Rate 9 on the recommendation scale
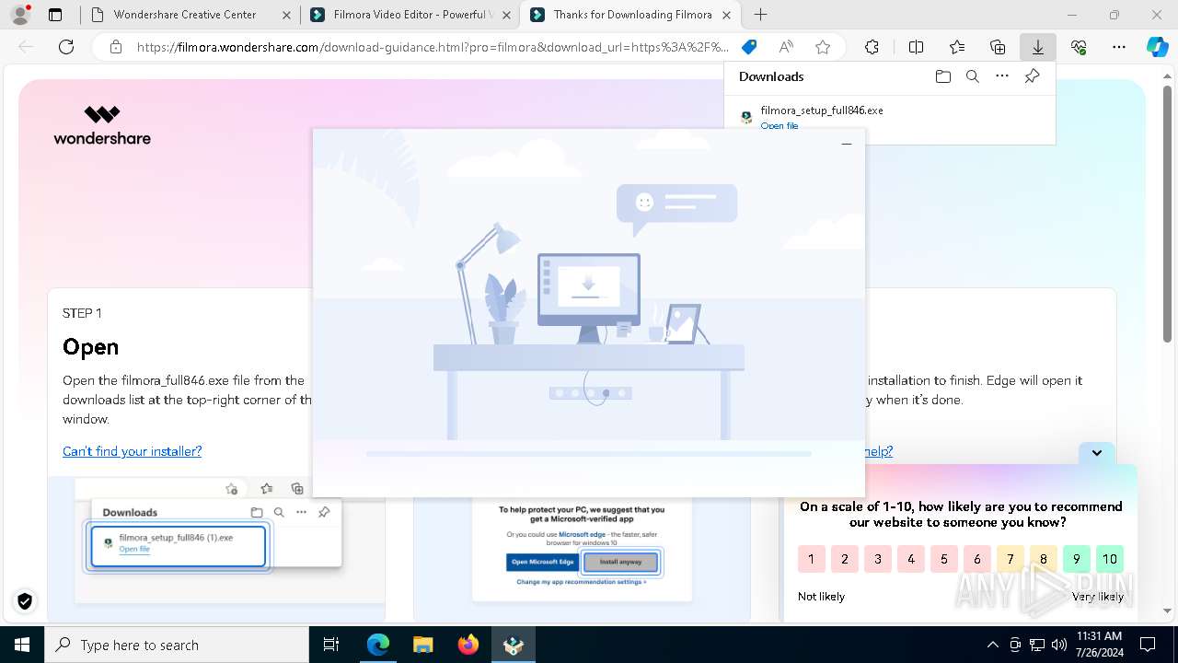 (1076, 559)
